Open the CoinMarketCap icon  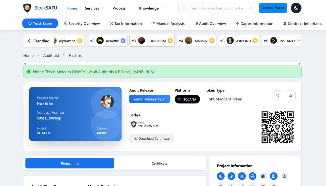pyautogui.click(x=252, y=176)
